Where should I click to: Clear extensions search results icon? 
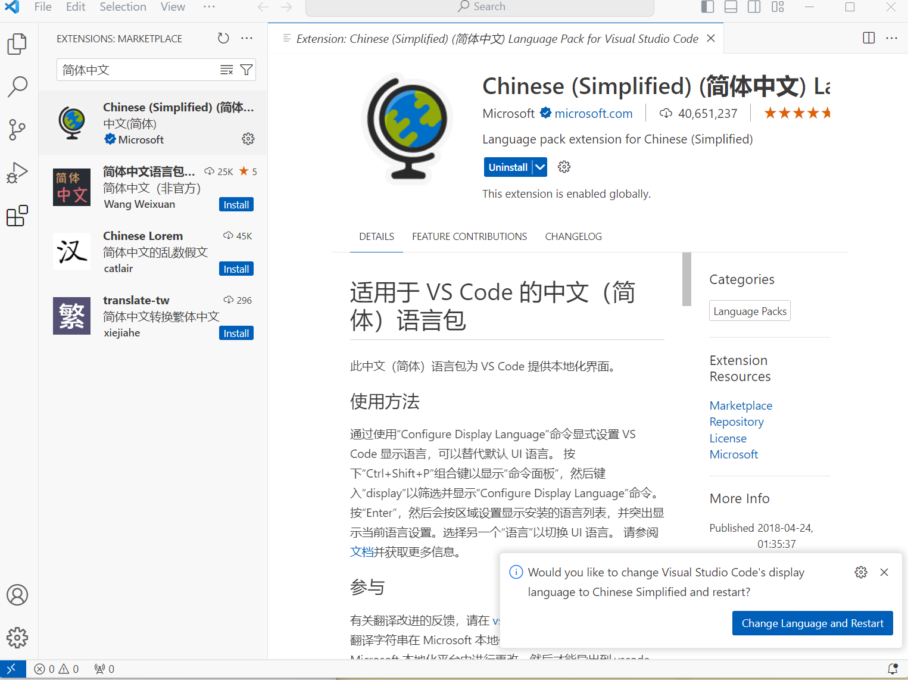(x=227, y=70)
